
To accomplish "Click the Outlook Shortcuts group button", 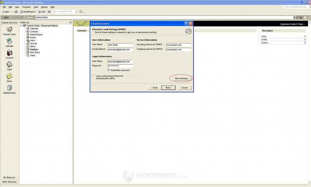I will click(x=9, y=22).
